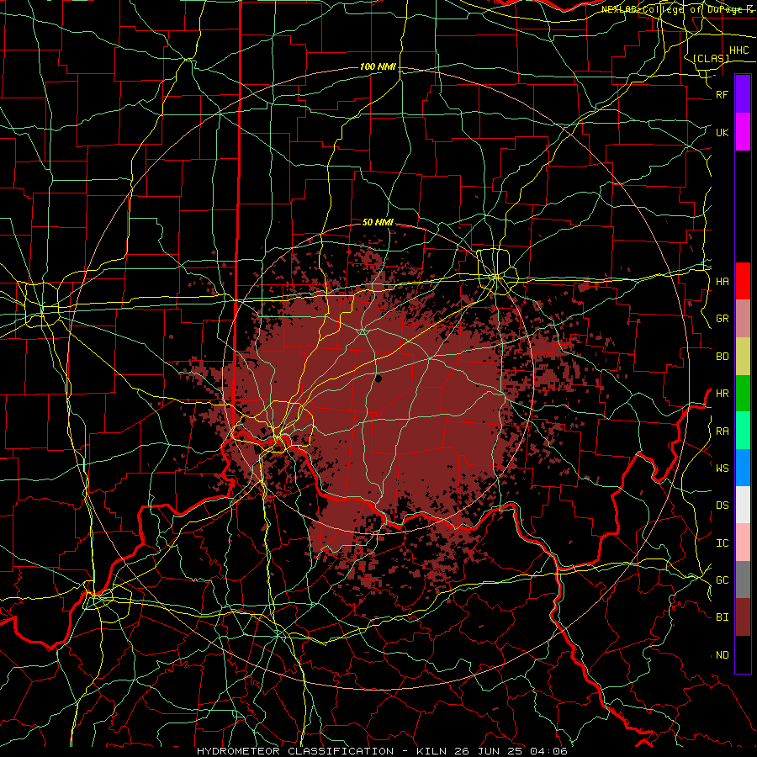Click the 26 JUN 25 date text
Image resolution: width=757 pixels, height=757 pixels.
[491, 751]
